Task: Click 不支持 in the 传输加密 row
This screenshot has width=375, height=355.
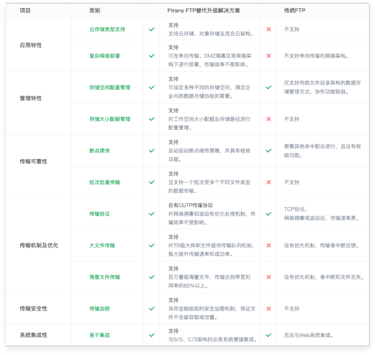Action: 292,308
